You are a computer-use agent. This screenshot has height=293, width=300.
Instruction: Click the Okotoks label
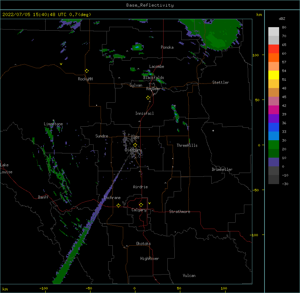[x=143, y=244]
